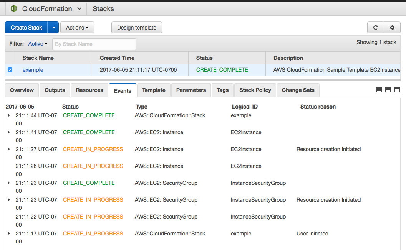Refresh the stack list
This screenshot has height=250, width=406.
pyautogui.click(x=375, y=27)
